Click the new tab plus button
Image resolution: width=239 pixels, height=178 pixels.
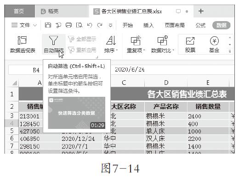[x=201, y=11]
